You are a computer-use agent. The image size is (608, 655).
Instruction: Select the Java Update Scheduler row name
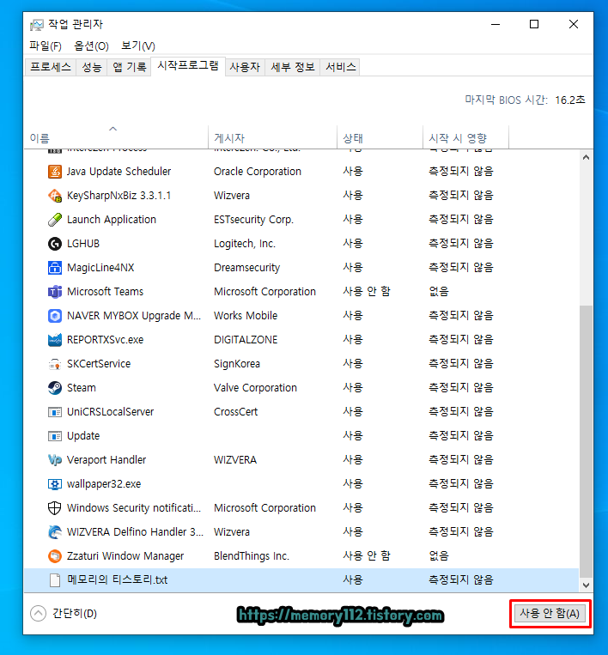point(119,172)
